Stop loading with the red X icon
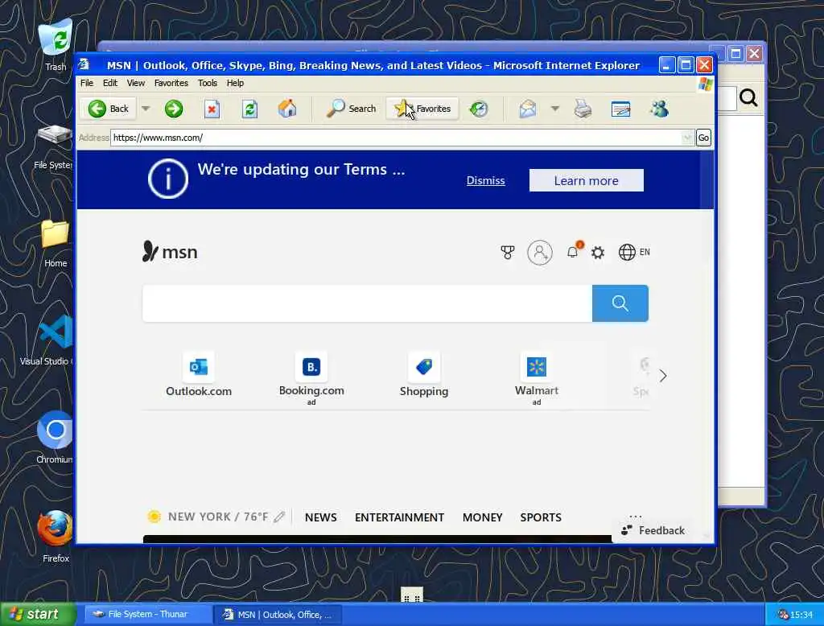The height and width of the screenshot is (626, 824). 212,109
